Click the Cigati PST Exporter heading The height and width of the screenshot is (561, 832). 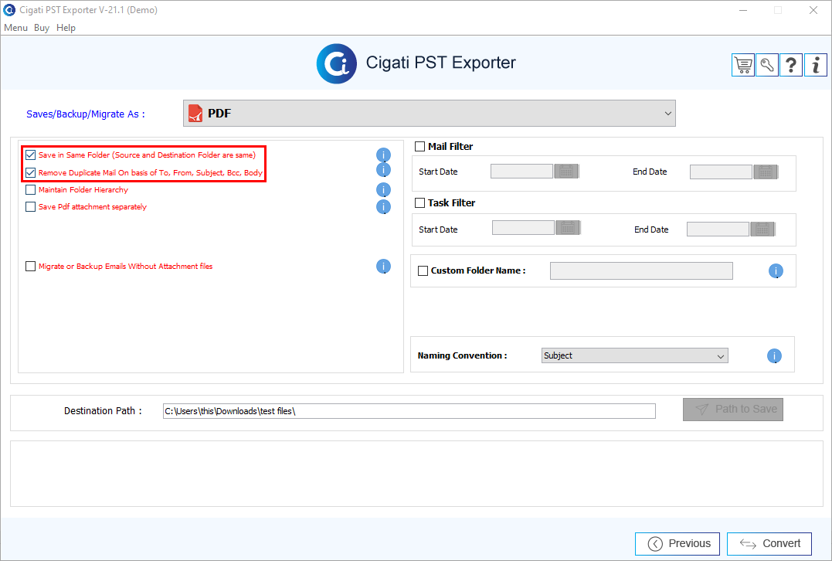(440, 63)
